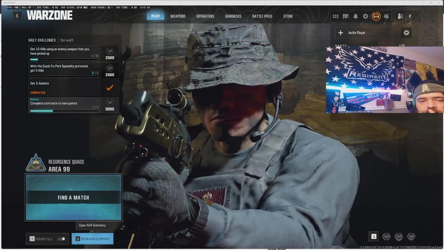Click the plus icon of Invite Player
444x250 pixels.
coord(341,33)
